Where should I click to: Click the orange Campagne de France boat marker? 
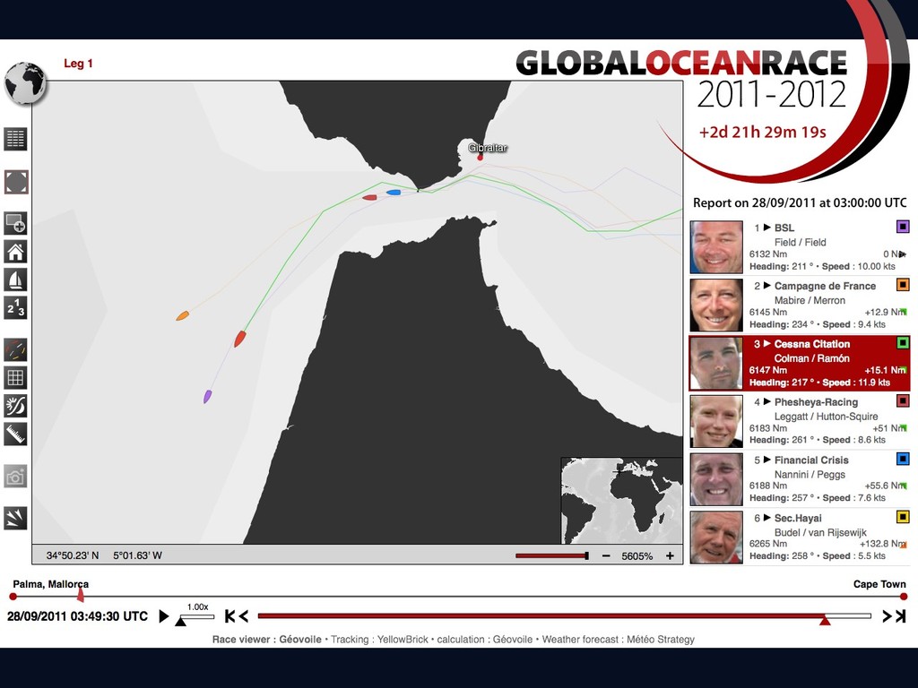coord(183,316)
